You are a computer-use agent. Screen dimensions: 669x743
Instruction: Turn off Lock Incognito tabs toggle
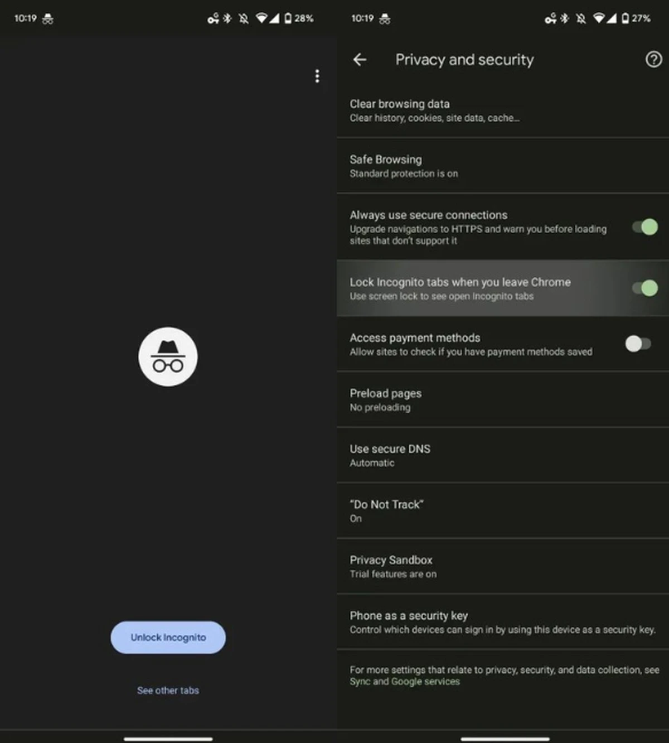(x=645, y=288)
